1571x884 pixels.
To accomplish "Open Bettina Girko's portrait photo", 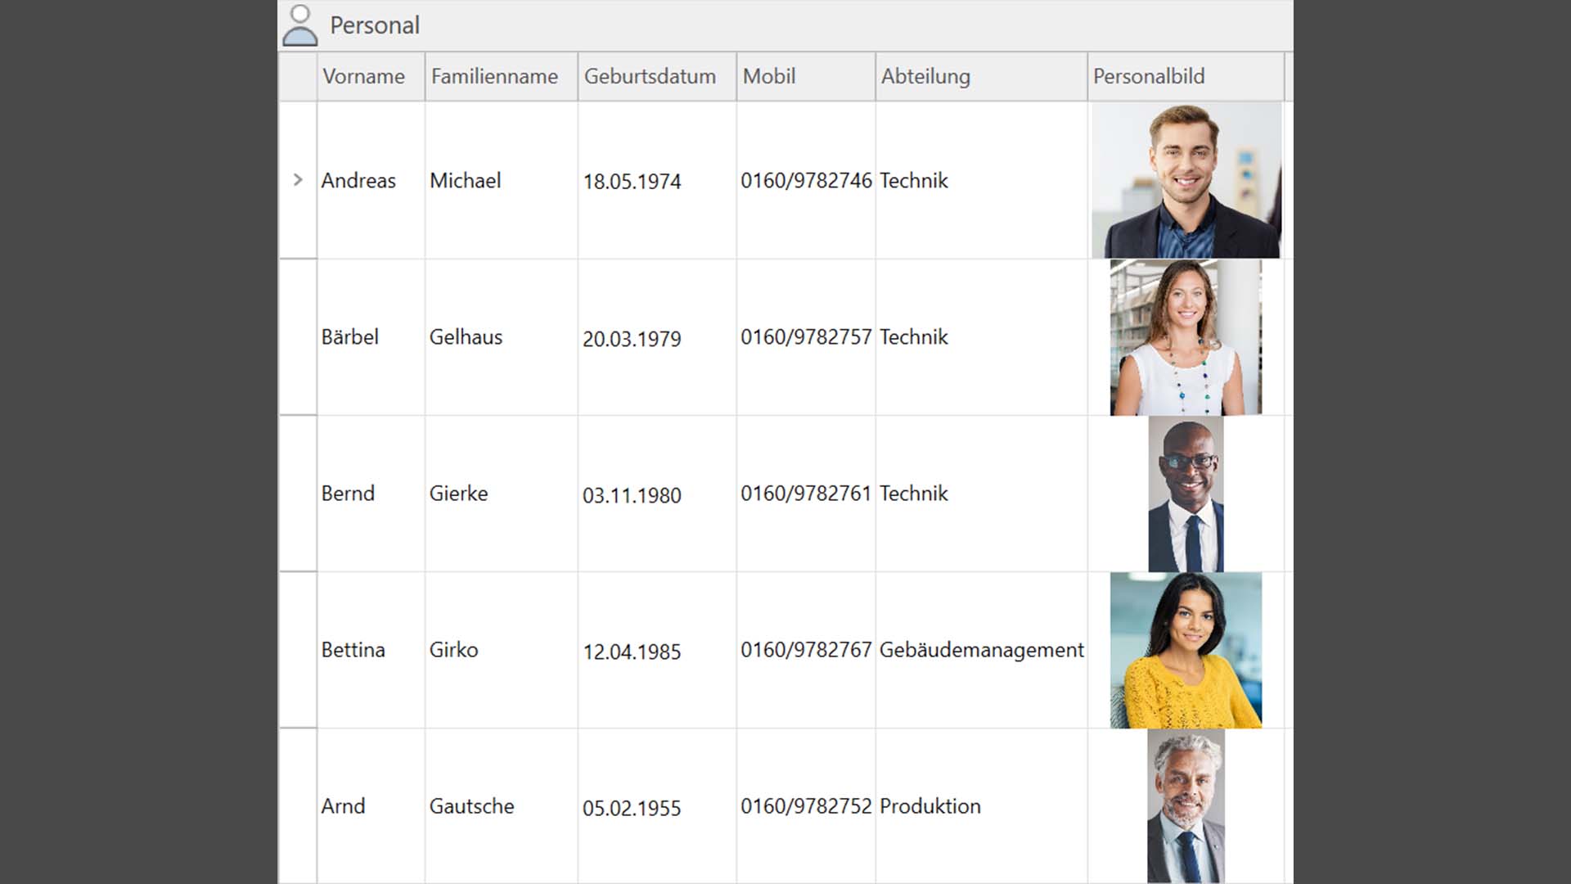I will (1186, 650).
